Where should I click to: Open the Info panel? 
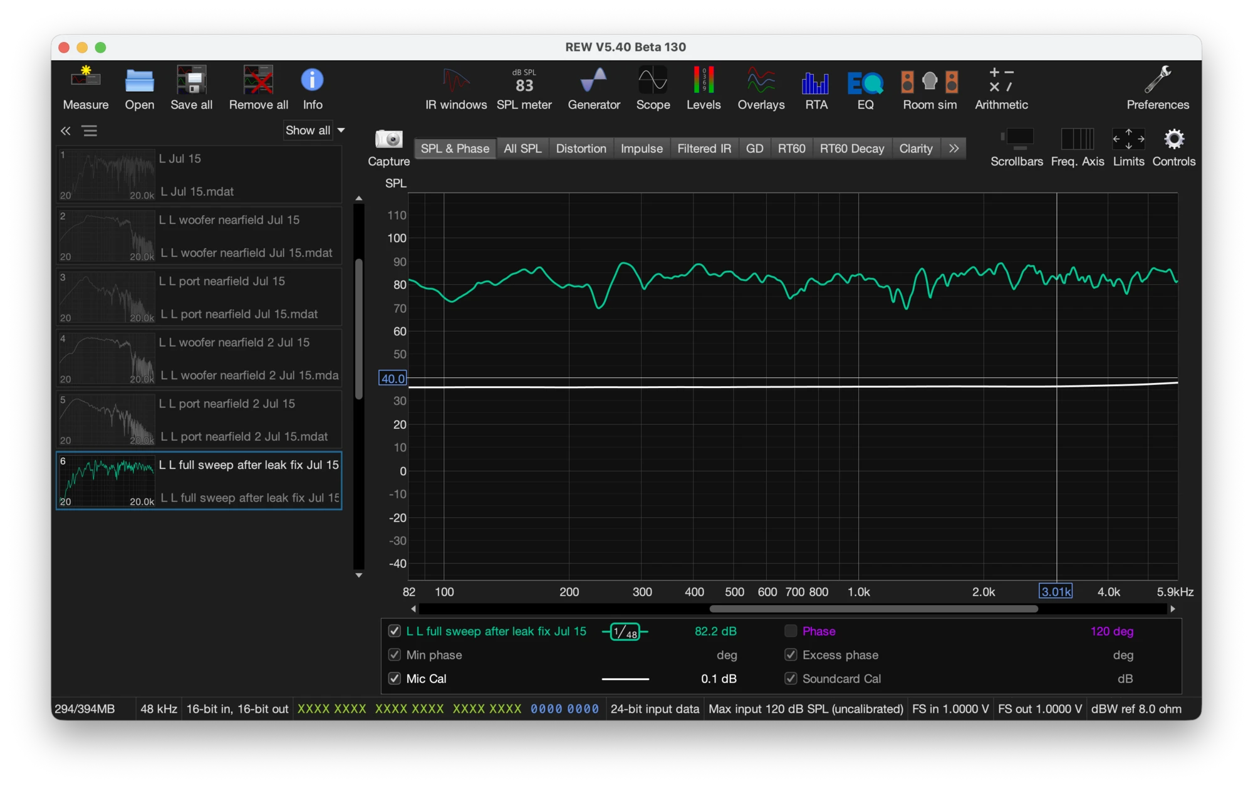tap(312, 88)
